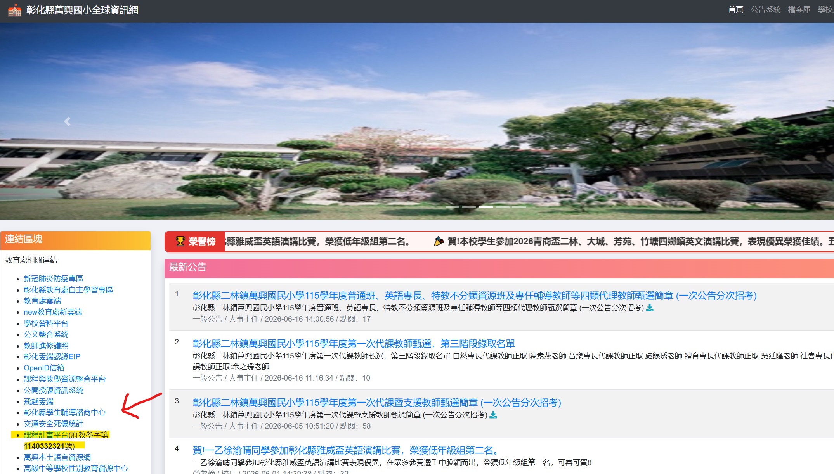The image size is (834, 474).
Task: Click the red 榮譽榜 label
Action: tap(195, 242)
